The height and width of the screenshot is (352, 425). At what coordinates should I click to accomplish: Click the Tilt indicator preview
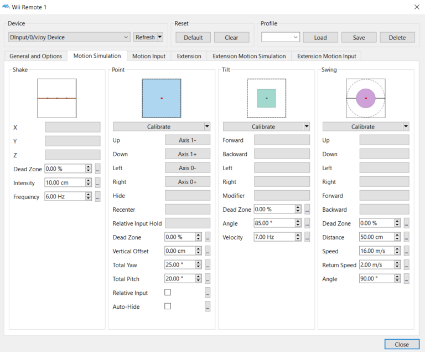pyautogui.click(x=266, y=98)
